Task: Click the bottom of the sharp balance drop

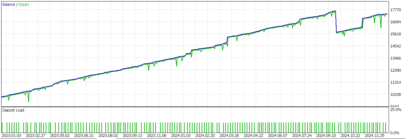Action: [336, 32]
